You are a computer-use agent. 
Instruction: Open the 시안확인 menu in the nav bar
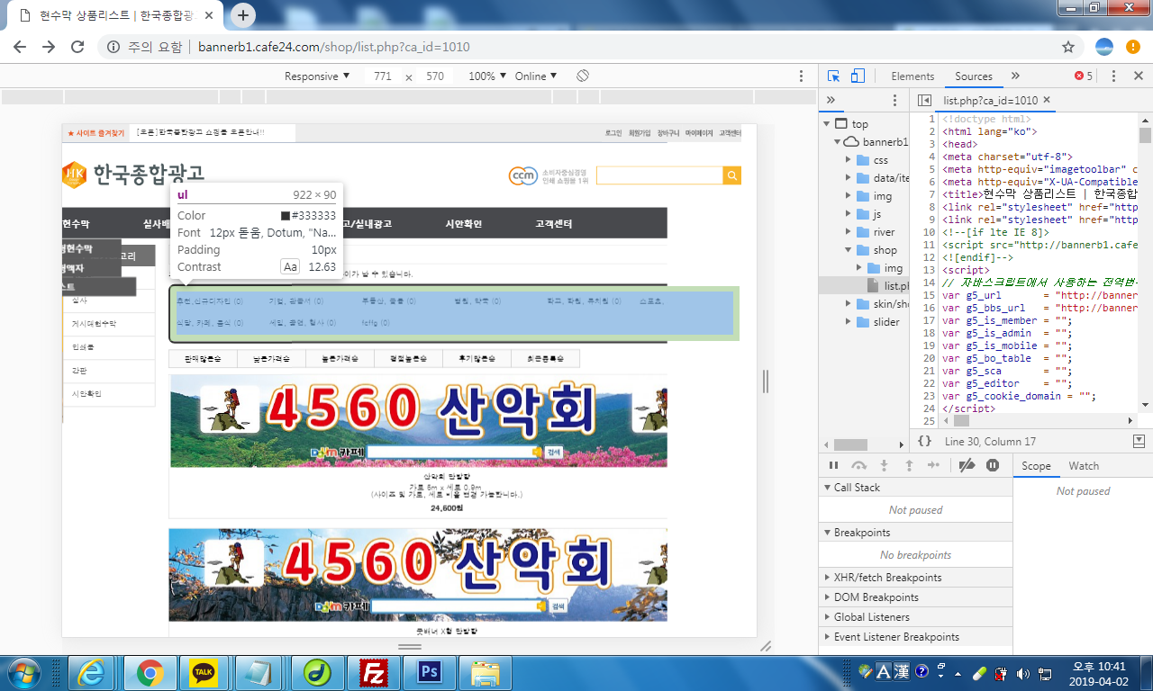464,223
